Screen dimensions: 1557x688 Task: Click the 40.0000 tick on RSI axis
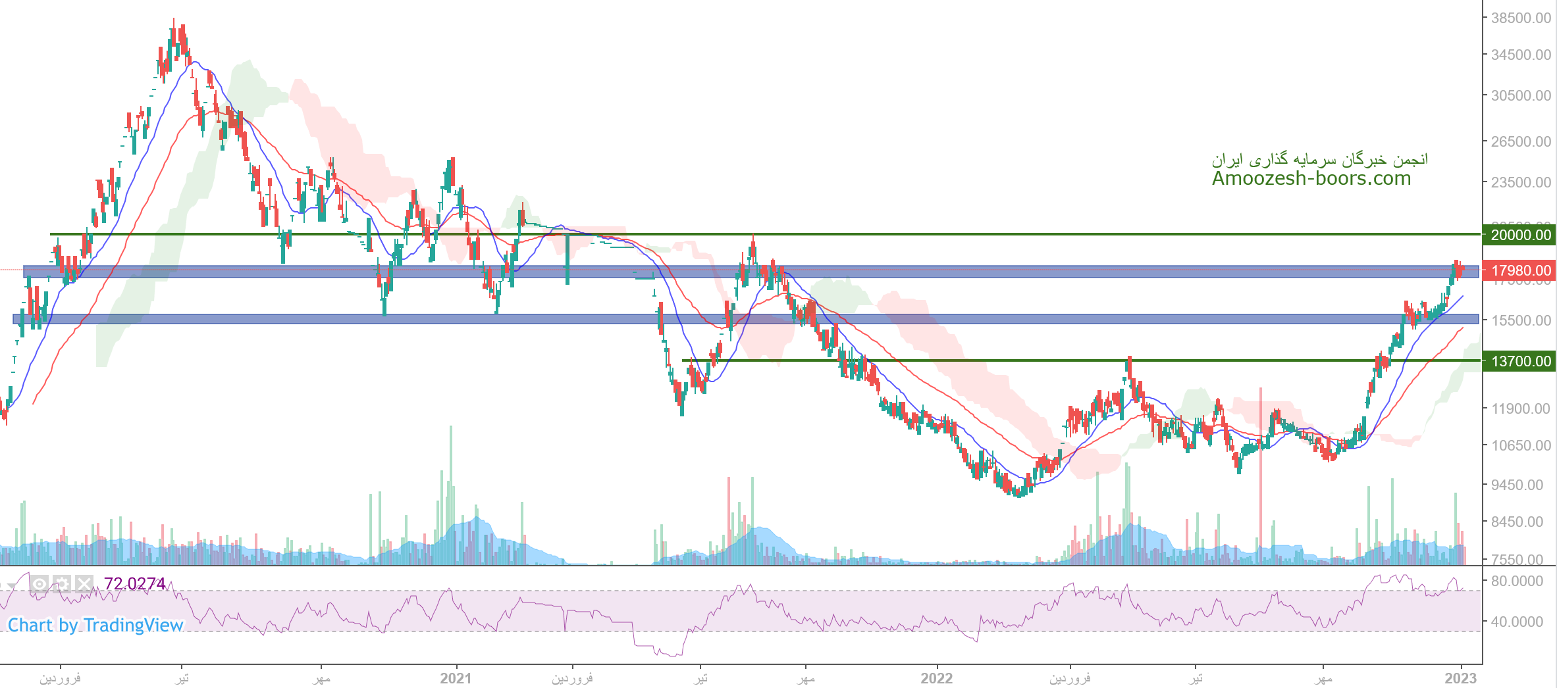(x=1516, y=622)
